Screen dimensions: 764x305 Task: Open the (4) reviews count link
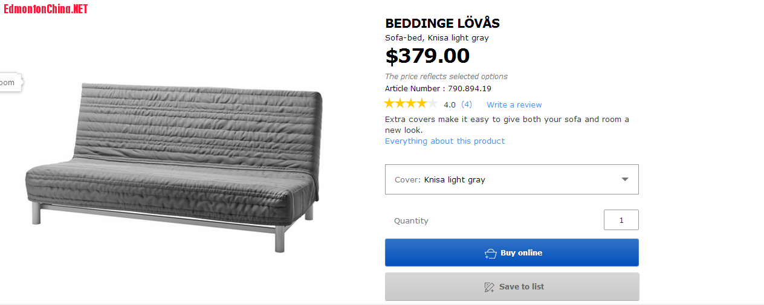click(x=467, y=104)
